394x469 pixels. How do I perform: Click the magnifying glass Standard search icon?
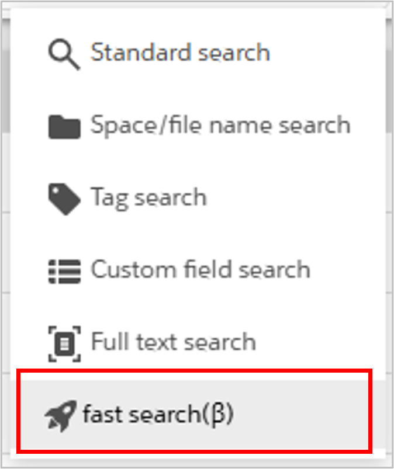(x=63, y=54)
